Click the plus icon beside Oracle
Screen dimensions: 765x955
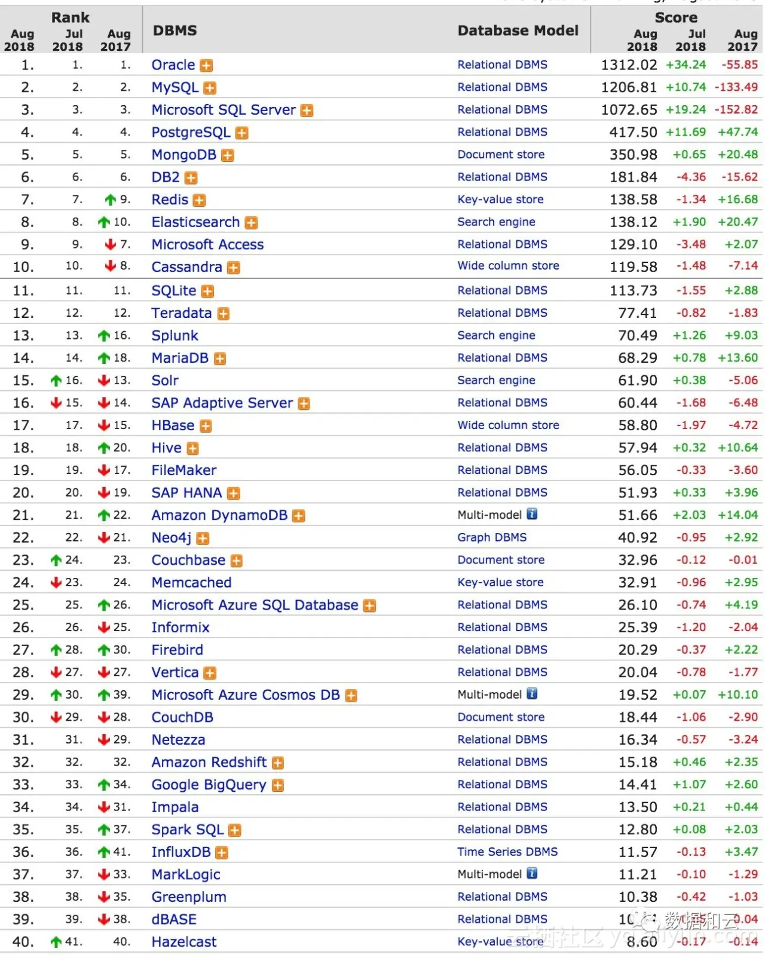click(206, 66)
